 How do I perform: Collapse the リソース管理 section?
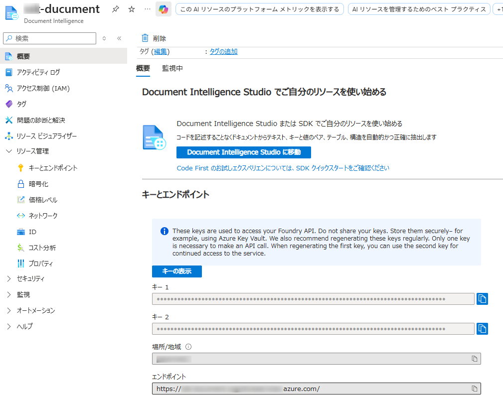click(x=9, y=151)
